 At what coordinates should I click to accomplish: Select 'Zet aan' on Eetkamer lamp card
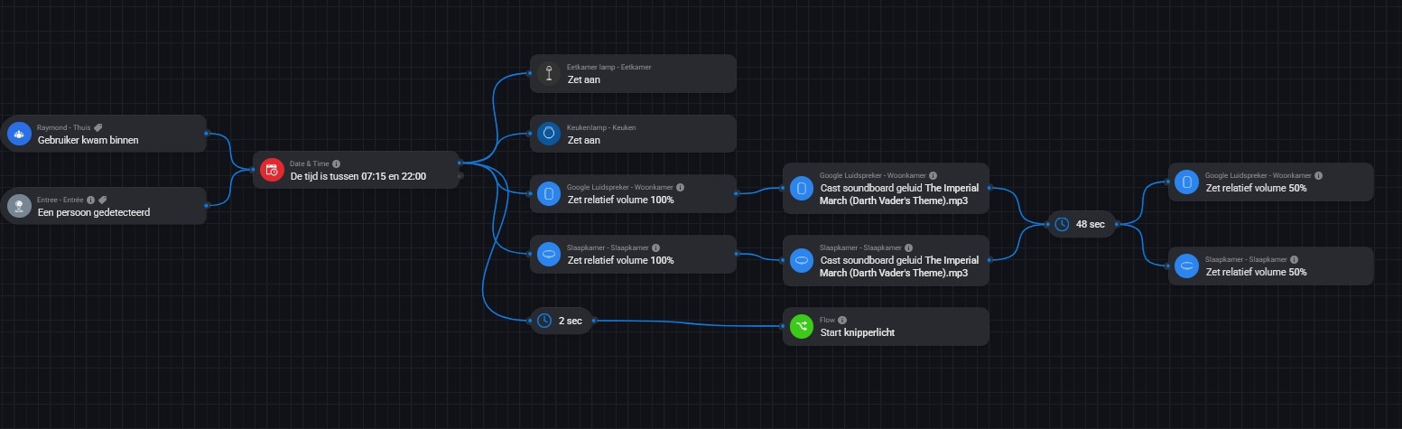tap(584, 79)
